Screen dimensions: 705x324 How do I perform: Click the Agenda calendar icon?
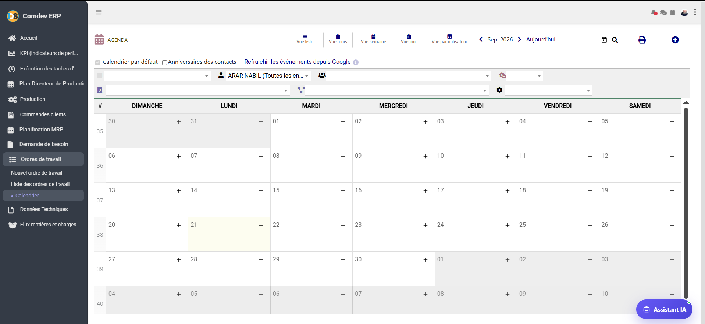tap(99, 40)
